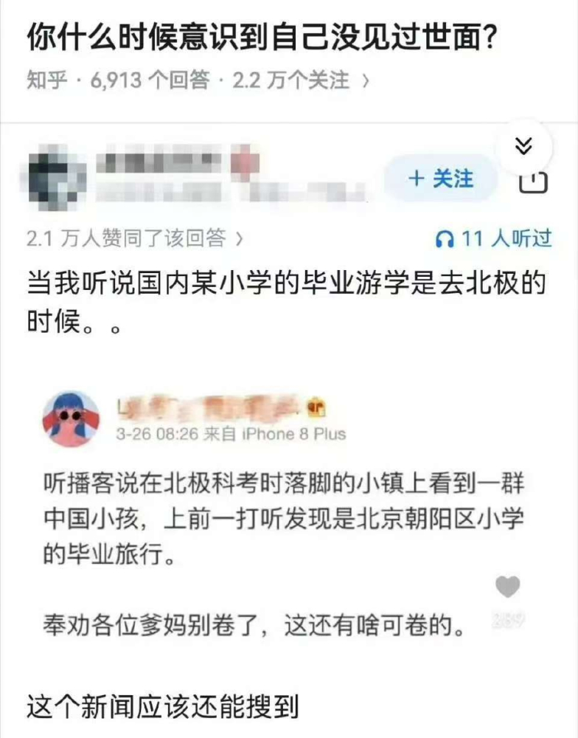Tap the blue-haired cartoon avatar
The image size is (578, 738).
72,418
